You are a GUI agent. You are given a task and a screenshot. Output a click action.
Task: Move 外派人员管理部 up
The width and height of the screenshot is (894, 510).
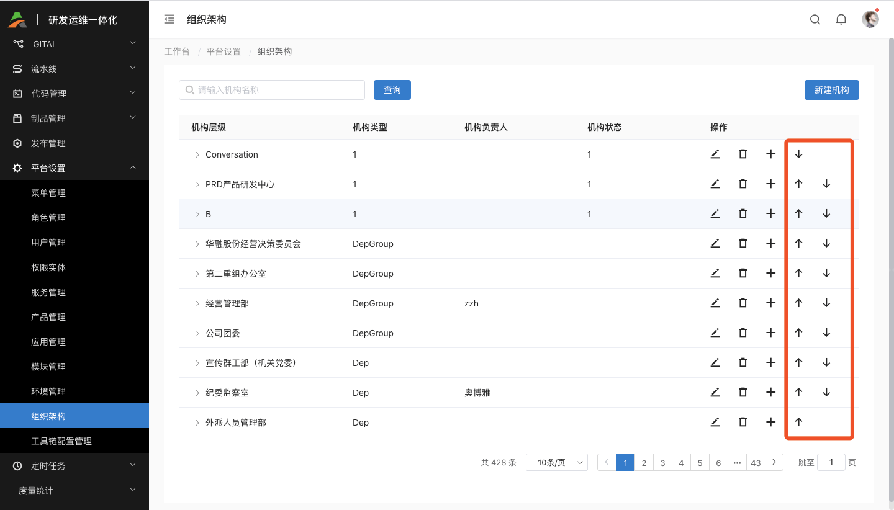799,422
